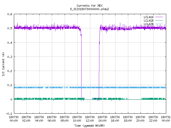Select the LCL41B legend label
Viewport: 171px width, 128px height.
(x=149, y=21)
